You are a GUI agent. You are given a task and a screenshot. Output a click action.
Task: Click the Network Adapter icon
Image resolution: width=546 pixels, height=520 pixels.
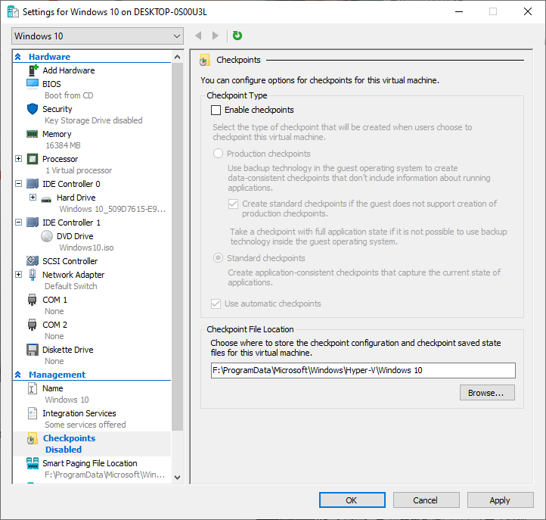(x=33, y=275)
